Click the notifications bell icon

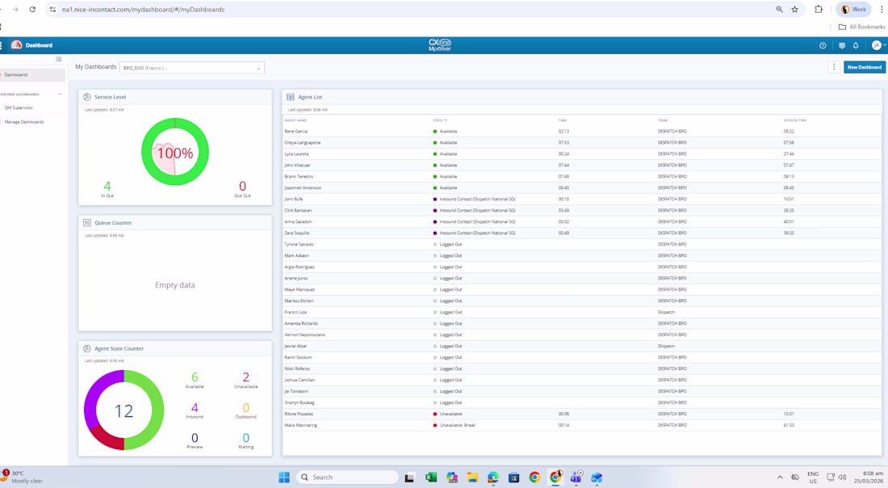856,45
